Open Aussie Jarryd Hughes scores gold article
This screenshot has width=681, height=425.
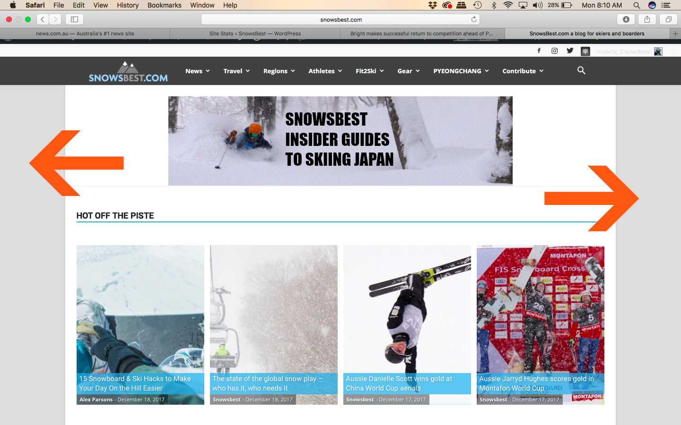coord(536,383)
